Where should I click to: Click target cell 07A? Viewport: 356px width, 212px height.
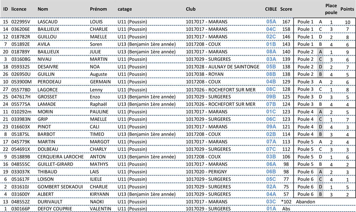271,141
